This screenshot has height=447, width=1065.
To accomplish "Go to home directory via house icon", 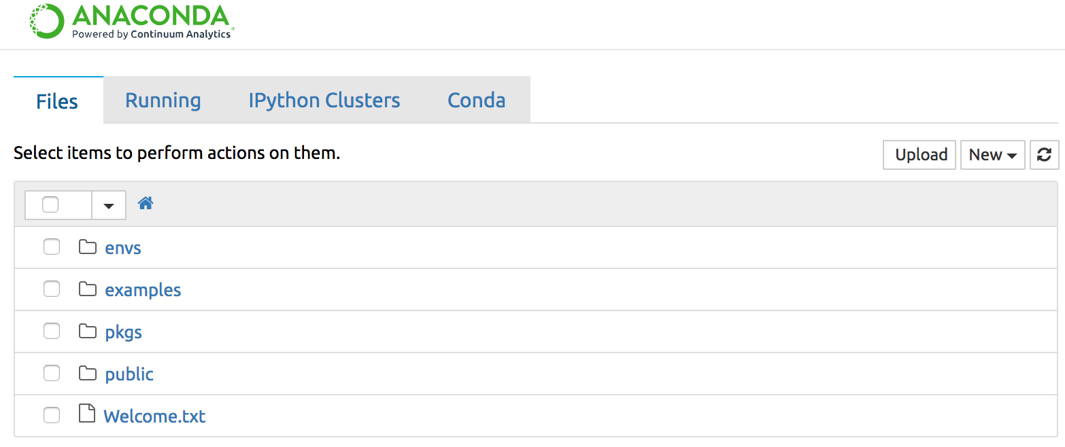I will (x=146, y=202).
